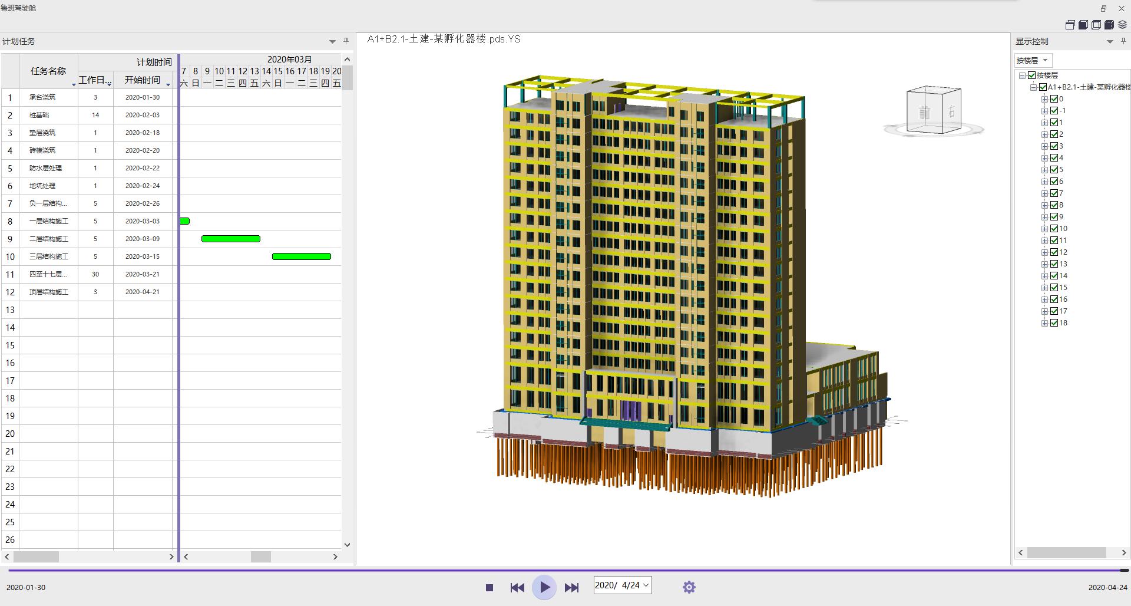Toggle visibility checkbox for floor 0
The height and width of the screenshot is (606, 1131).
[x=1054, y=99]
